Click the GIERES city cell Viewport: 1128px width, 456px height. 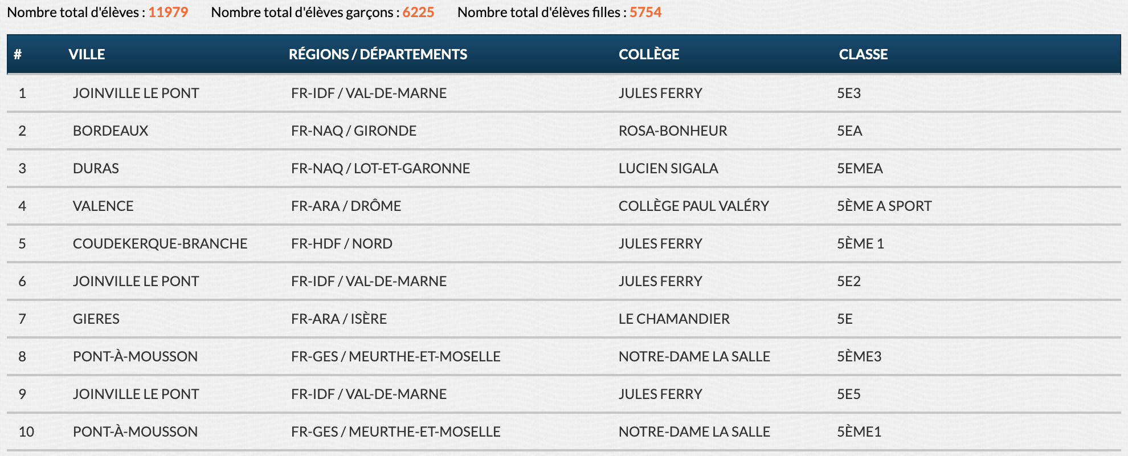point(96,319)
